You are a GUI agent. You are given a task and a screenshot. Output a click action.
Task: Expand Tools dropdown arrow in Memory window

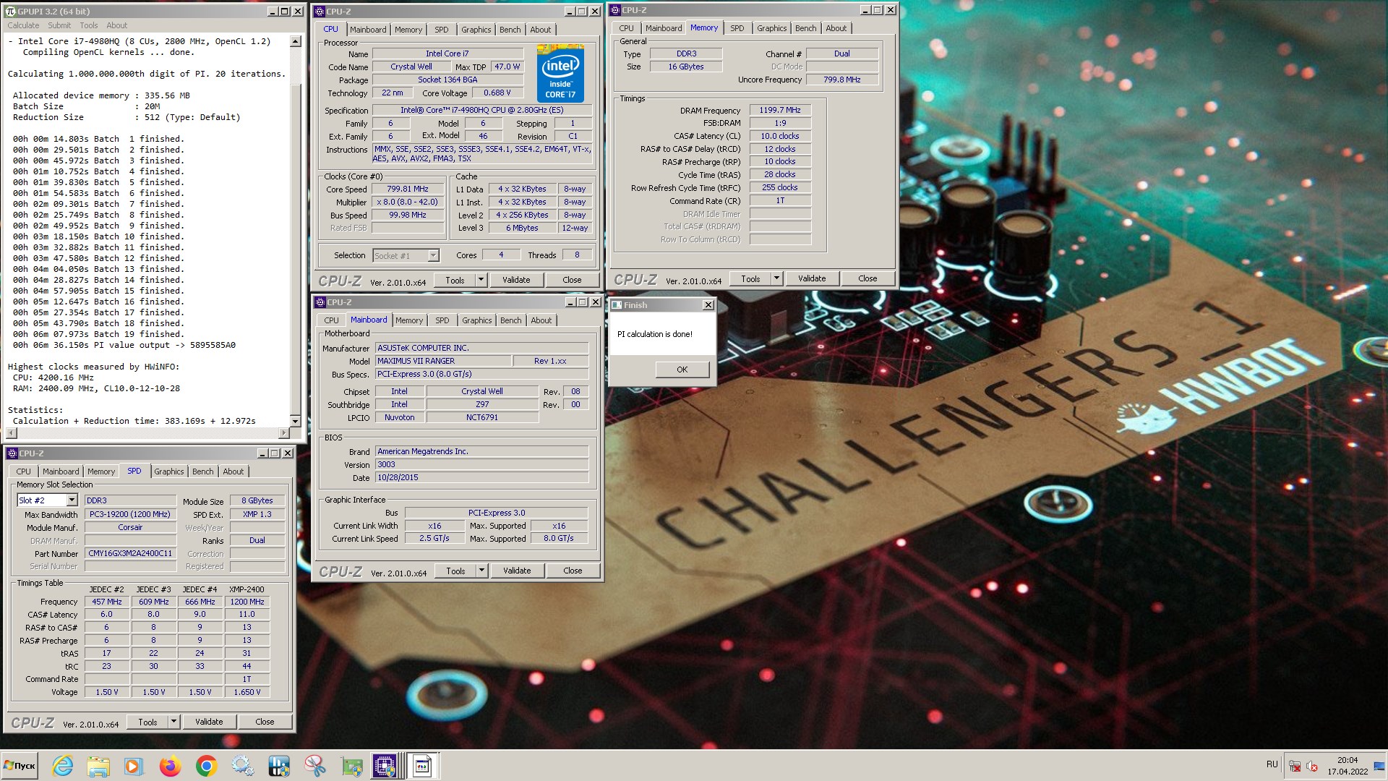click(x=776, y=278)
